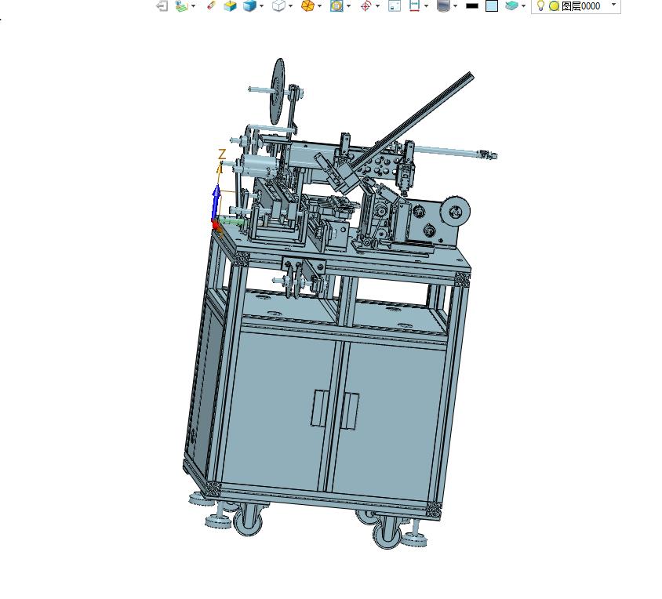
Task: Click the black color swatch
Action: [472, 6]
